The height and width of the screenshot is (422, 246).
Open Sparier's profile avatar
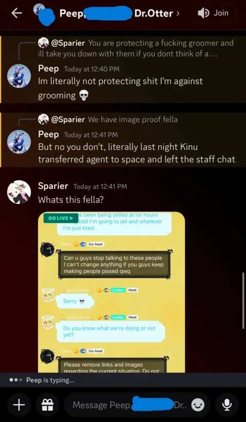pos(19,192)
